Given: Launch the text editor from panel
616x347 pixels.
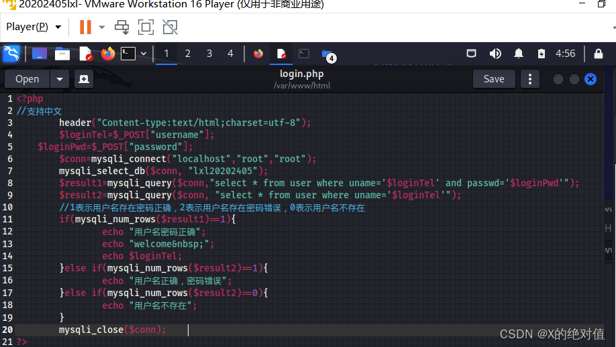Looking at the screenshot, I should click(85, 54).
